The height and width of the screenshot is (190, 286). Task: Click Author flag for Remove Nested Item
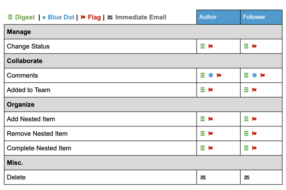(x=210, y=133)
